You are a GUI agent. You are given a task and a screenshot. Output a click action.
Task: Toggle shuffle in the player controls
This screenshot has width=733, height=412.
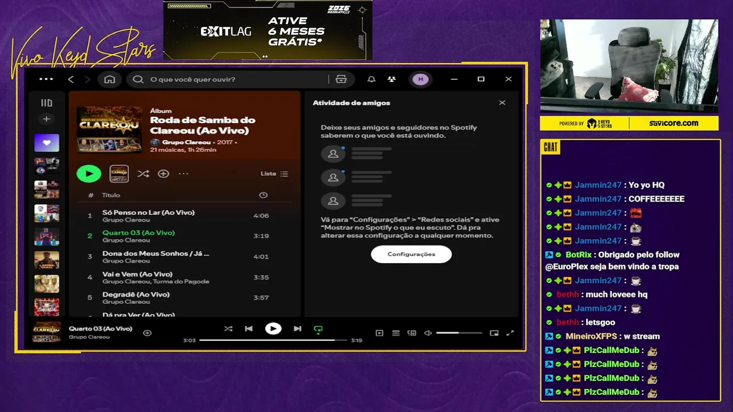click(x=228, y=328)
